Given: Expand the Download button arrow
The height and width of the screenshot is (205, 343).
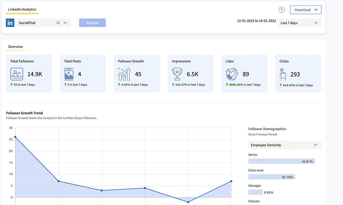Looking at the screenshot, I should pos(316,10).
